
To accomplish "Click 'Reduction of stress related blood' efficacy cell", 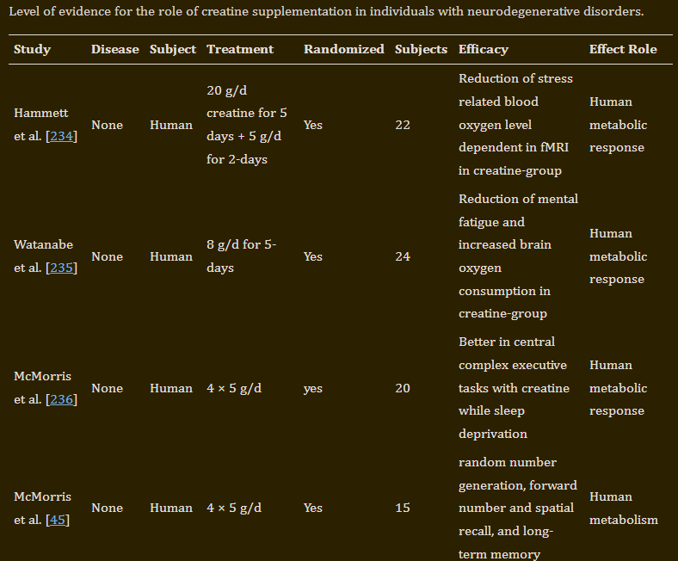I will pyautogui.click(x=515, y=125).
